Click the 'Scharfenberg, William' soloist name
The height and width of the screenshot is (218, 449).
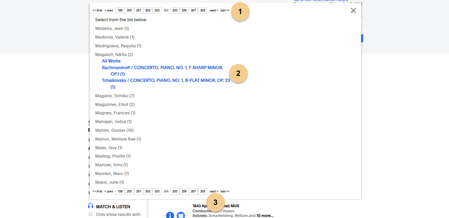point(228,216)
